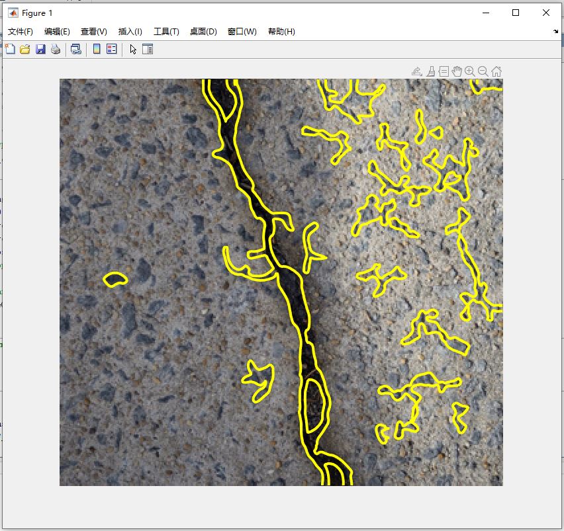Click the Open File folder icon
Image resolution: width=564 pixels, height=531 pixels.
click(x=24, y=49)
